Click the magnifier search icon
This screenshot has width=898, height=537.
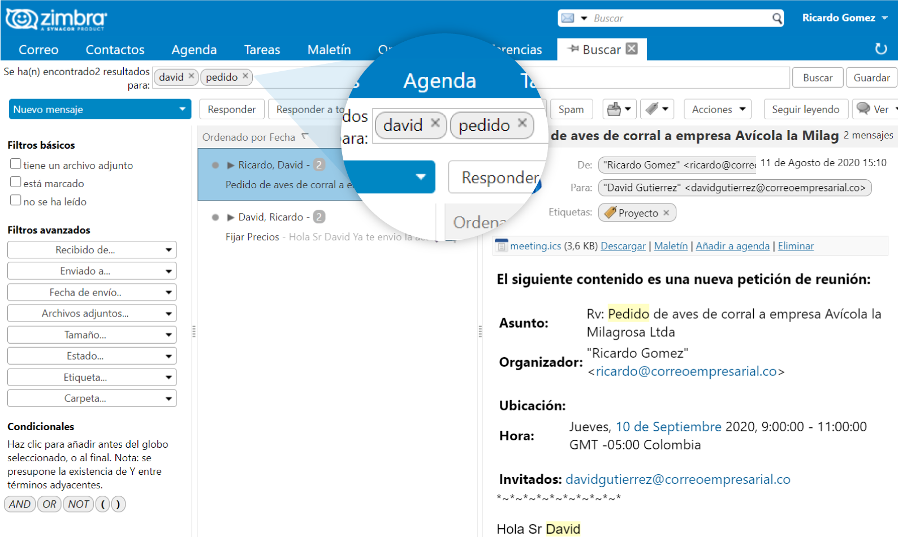pyautogui.click(x=778, y=19)
